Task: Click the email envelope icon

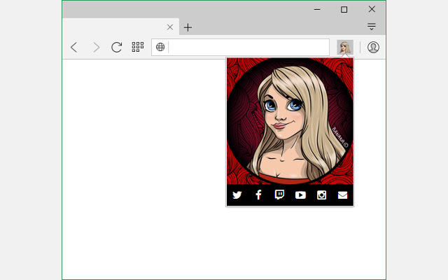Action: coord(342,195)
